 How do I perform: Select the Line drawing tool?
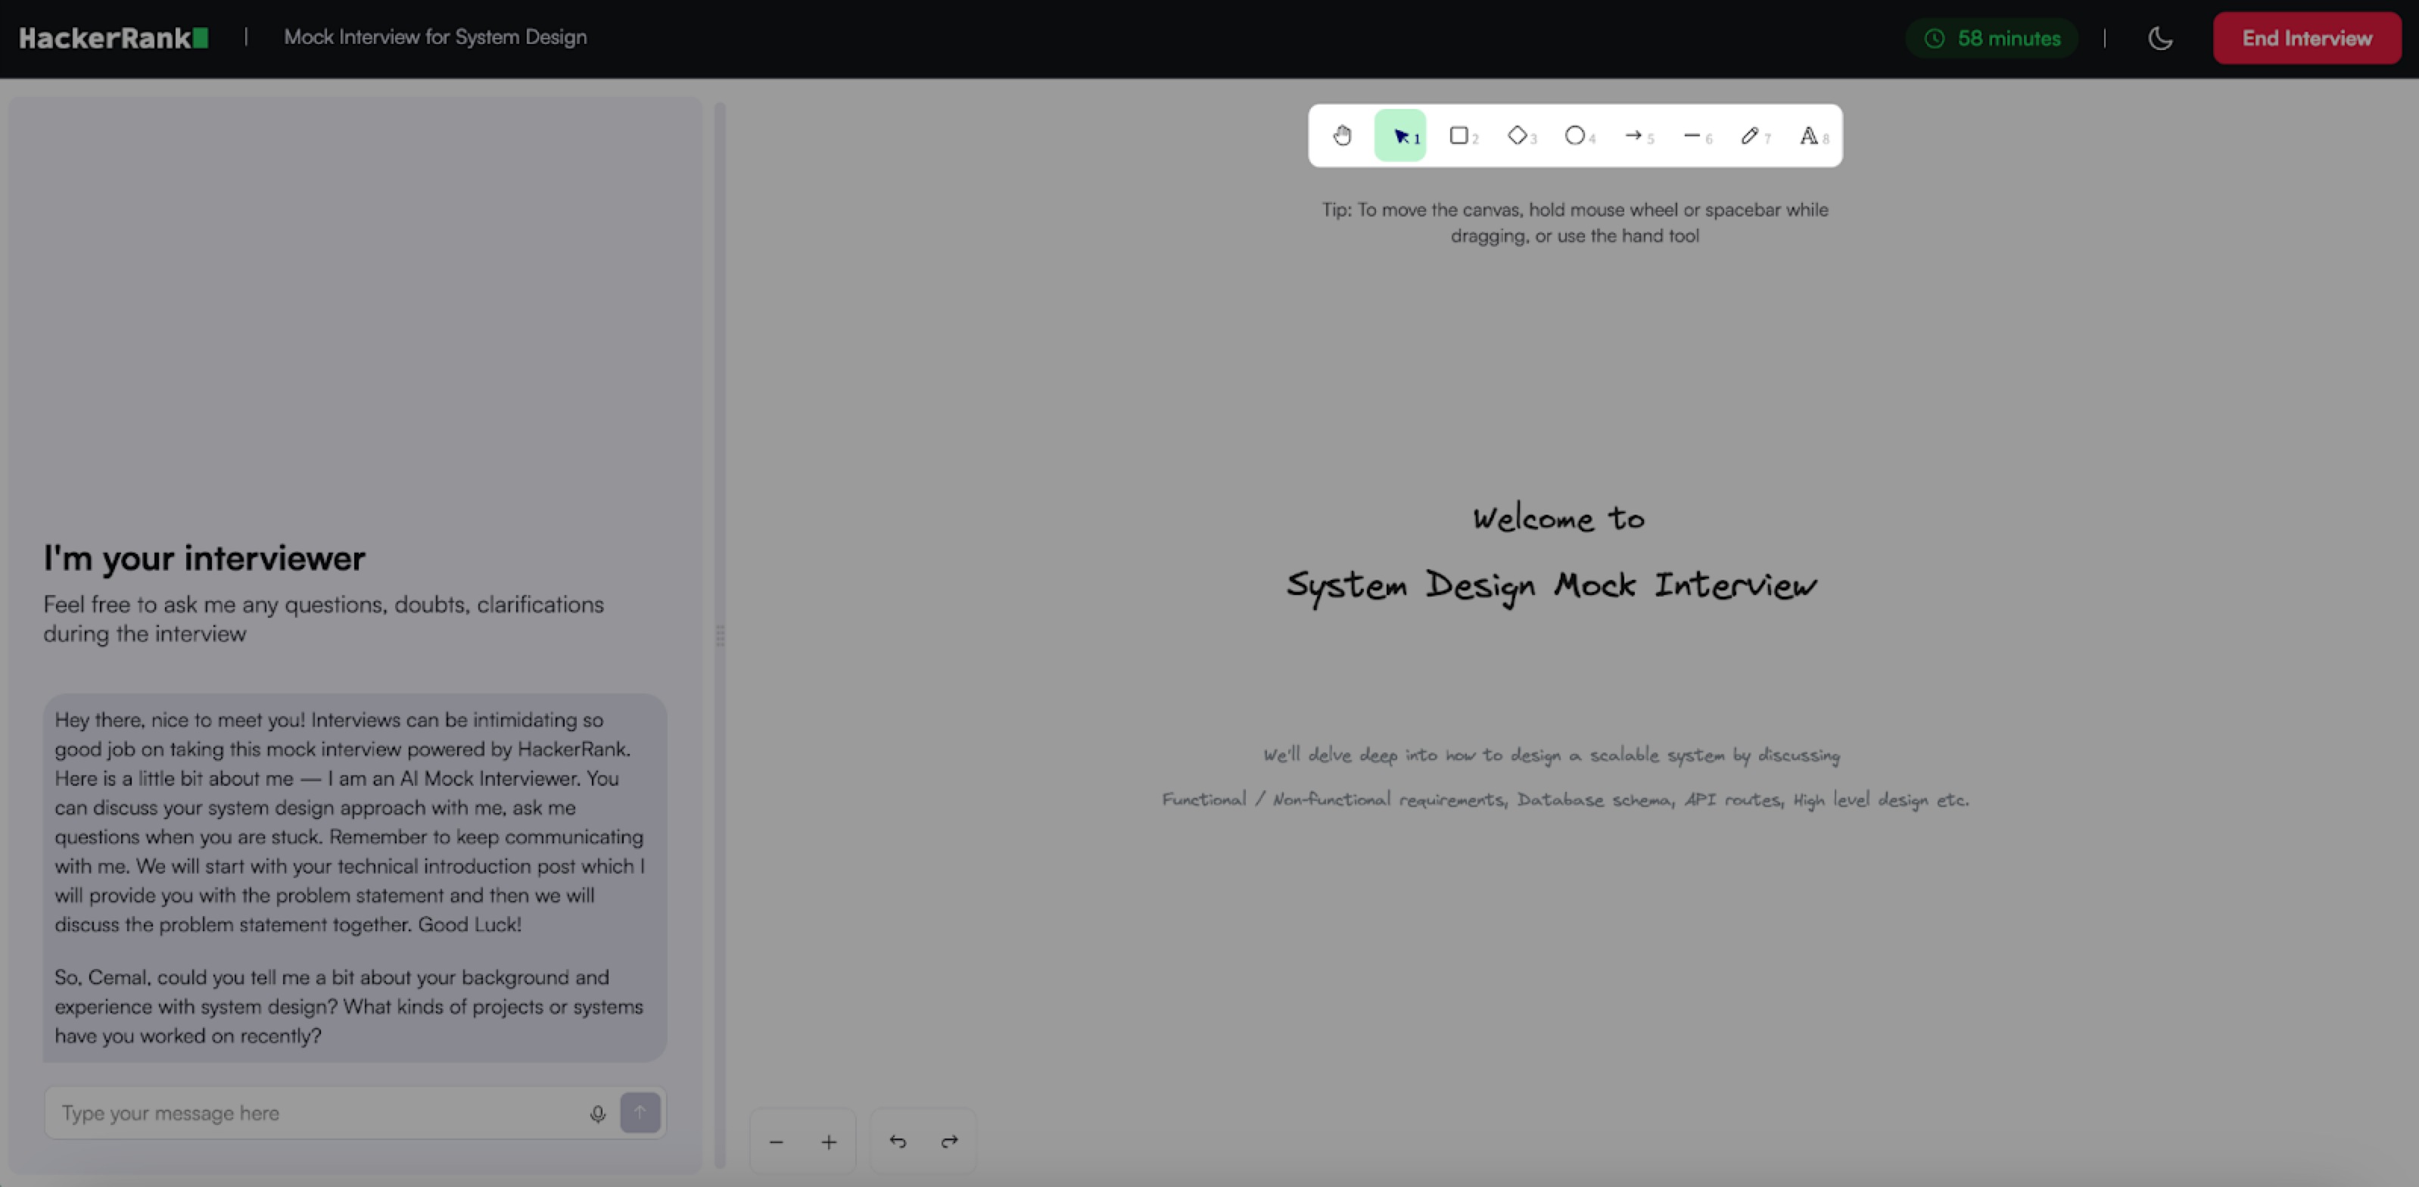click(1693, 136)
